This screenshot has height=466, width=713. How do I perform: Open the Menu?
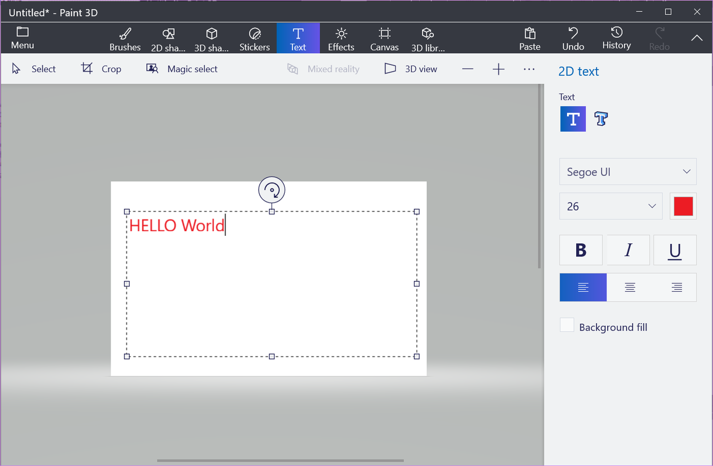[x=22, y=38]
